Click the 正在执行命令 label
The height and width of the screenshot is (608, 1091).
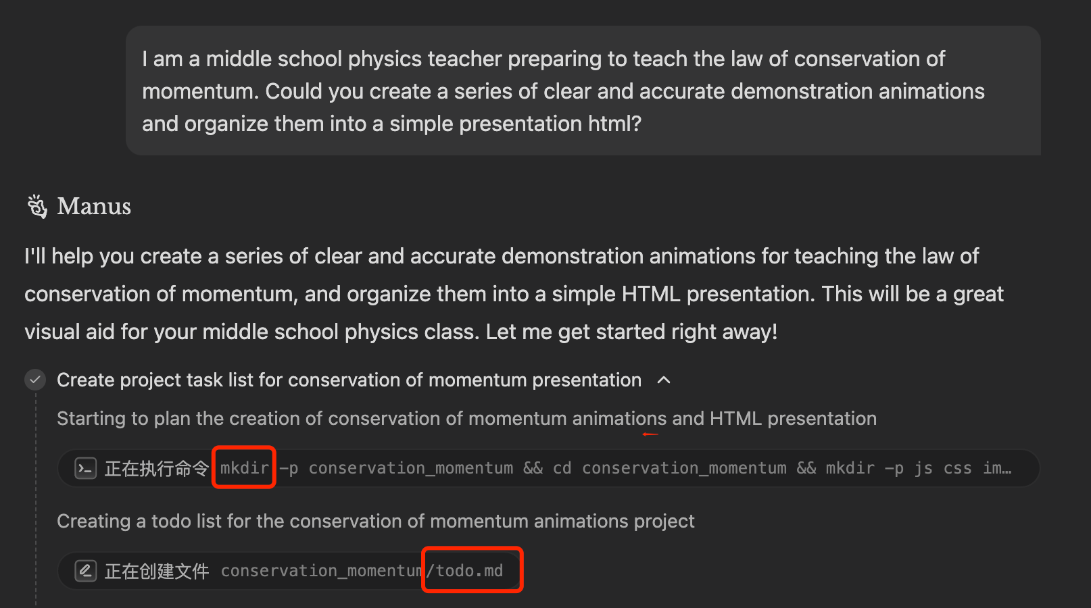(x=156, y=468)
